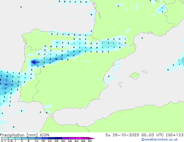Viewport: 184px width, 142px height.
Task: Open the weatheronline.co.uk copyright link
Action: 160,139
